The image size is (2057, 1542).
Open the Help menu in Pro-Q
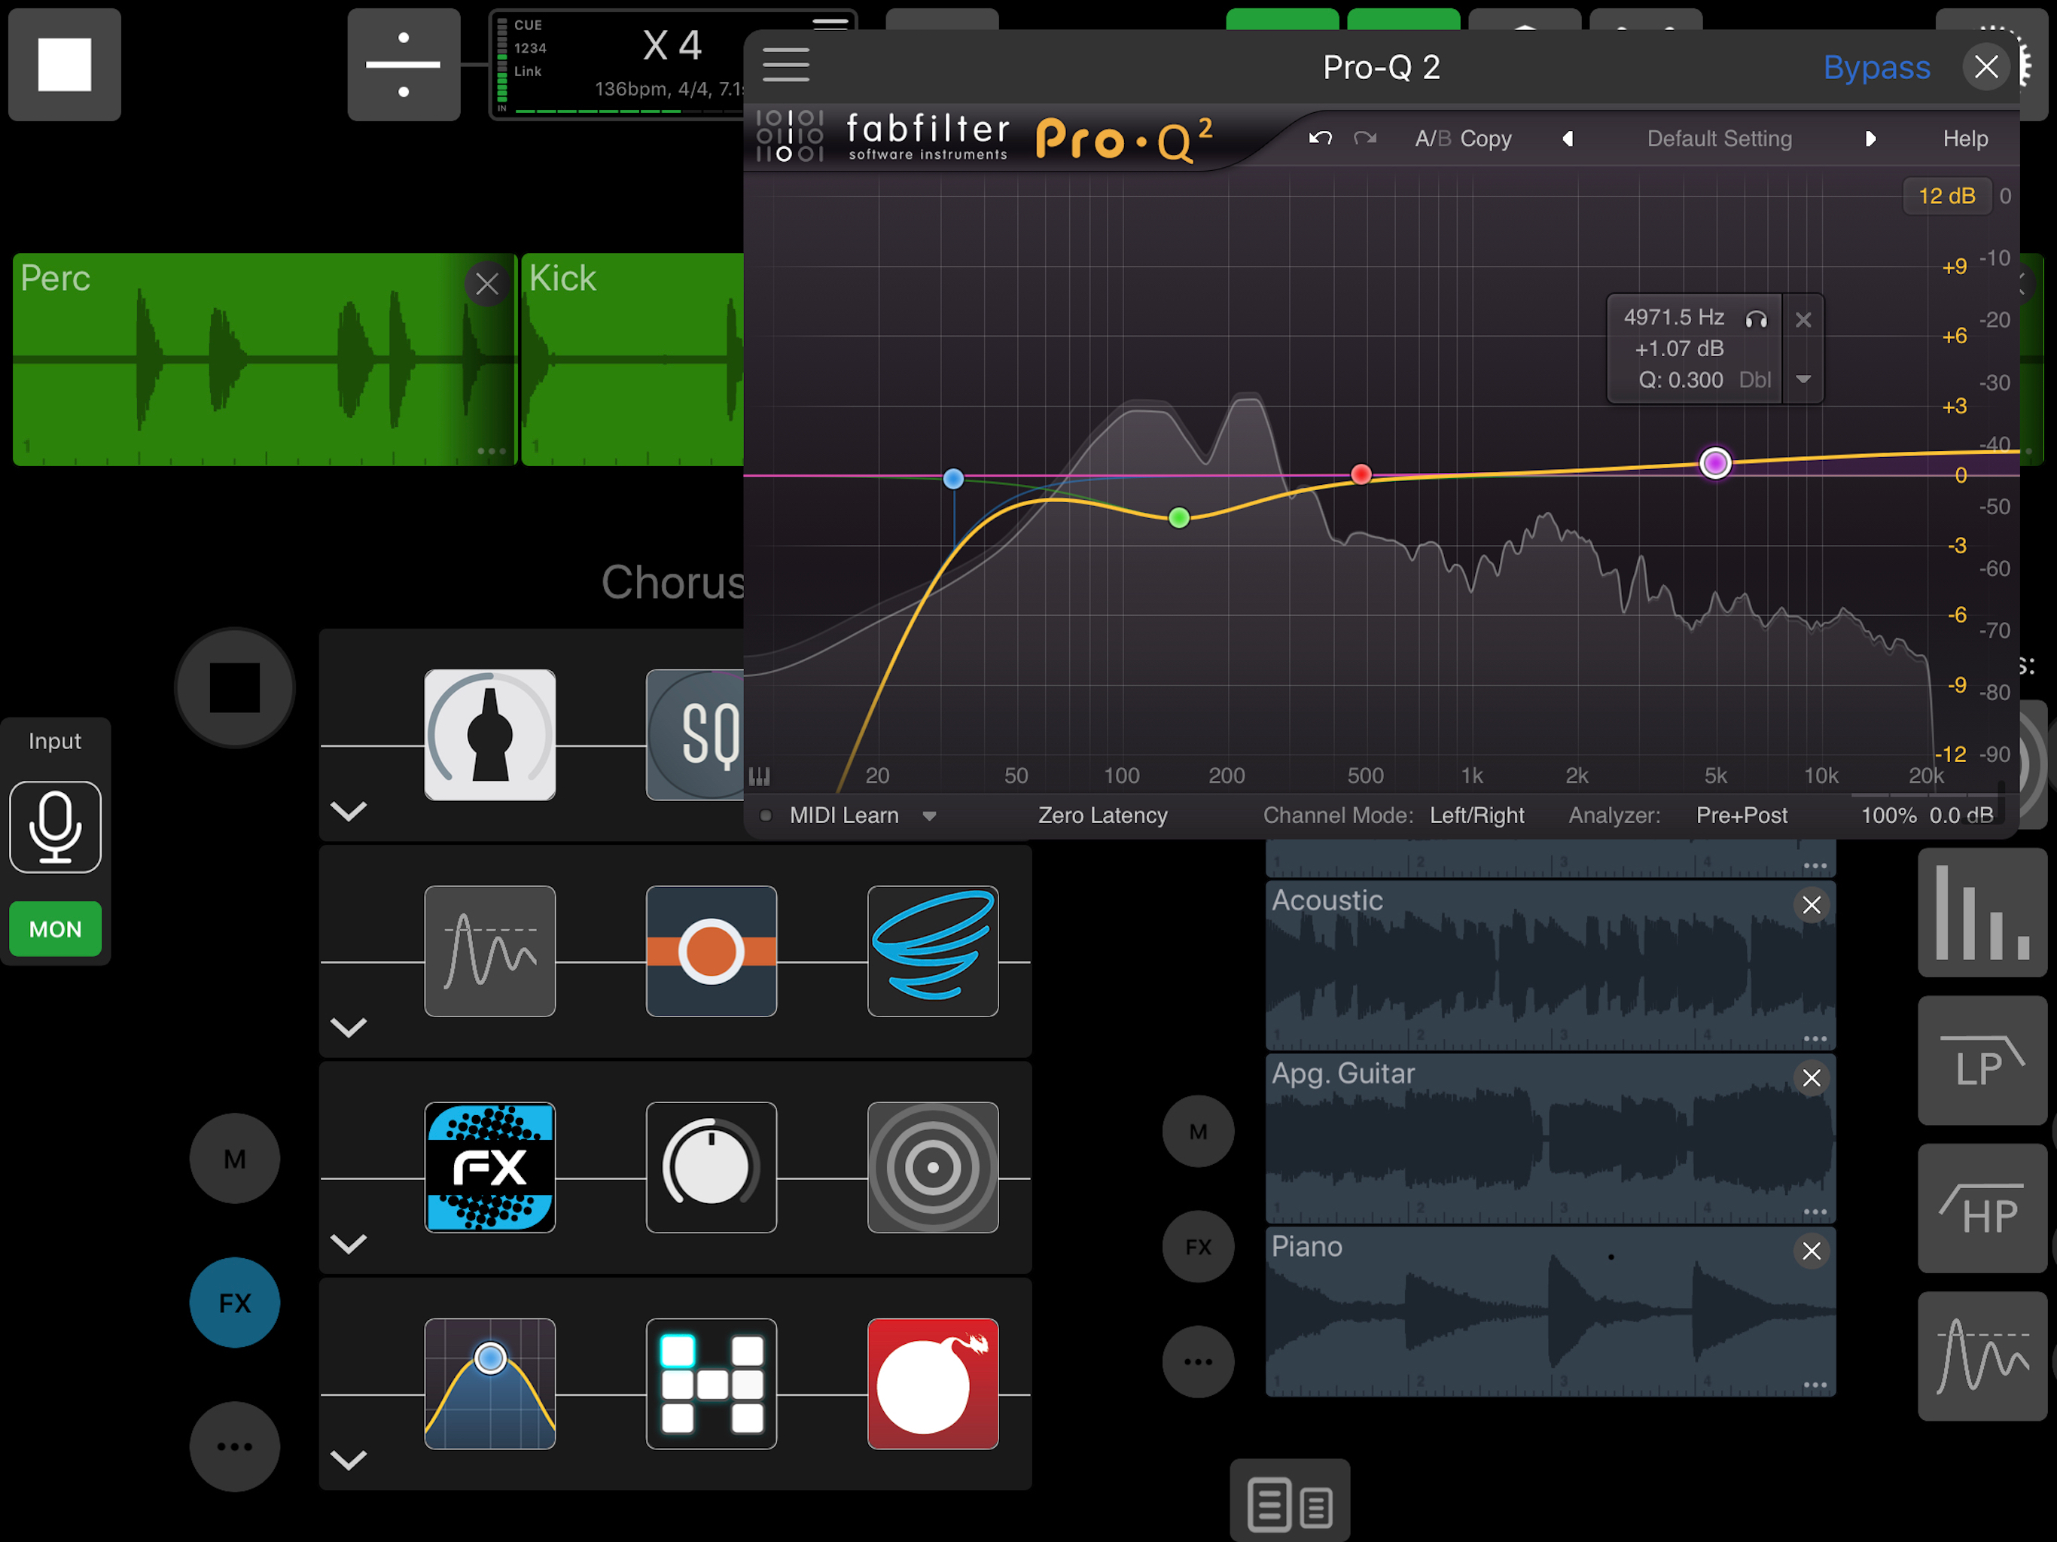(x=1964, y=139)
